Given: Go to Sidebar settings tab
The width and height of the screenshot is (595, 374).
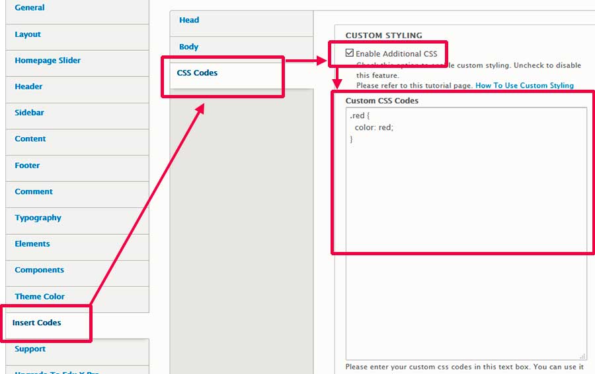Looking at the screenshot, I should click(x=30, y=113).
